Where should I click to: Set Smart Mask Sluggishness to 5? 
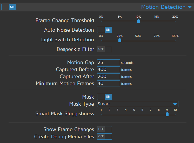coord(134,114)
